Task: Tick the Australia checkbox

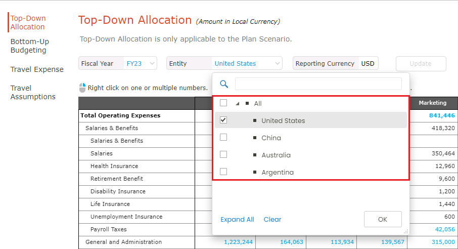Action: 223,154
